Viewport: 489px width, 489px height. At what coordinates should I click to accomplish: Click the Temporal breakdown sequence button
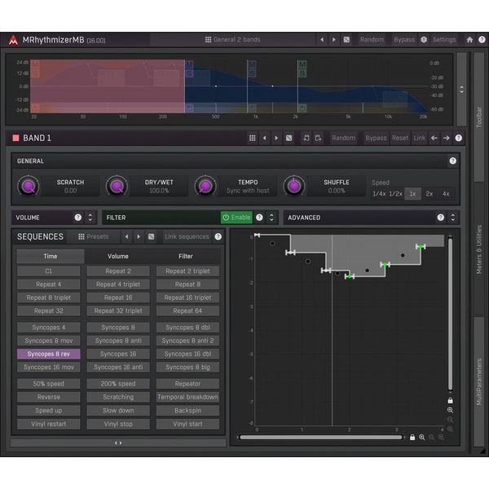point(187,398)
